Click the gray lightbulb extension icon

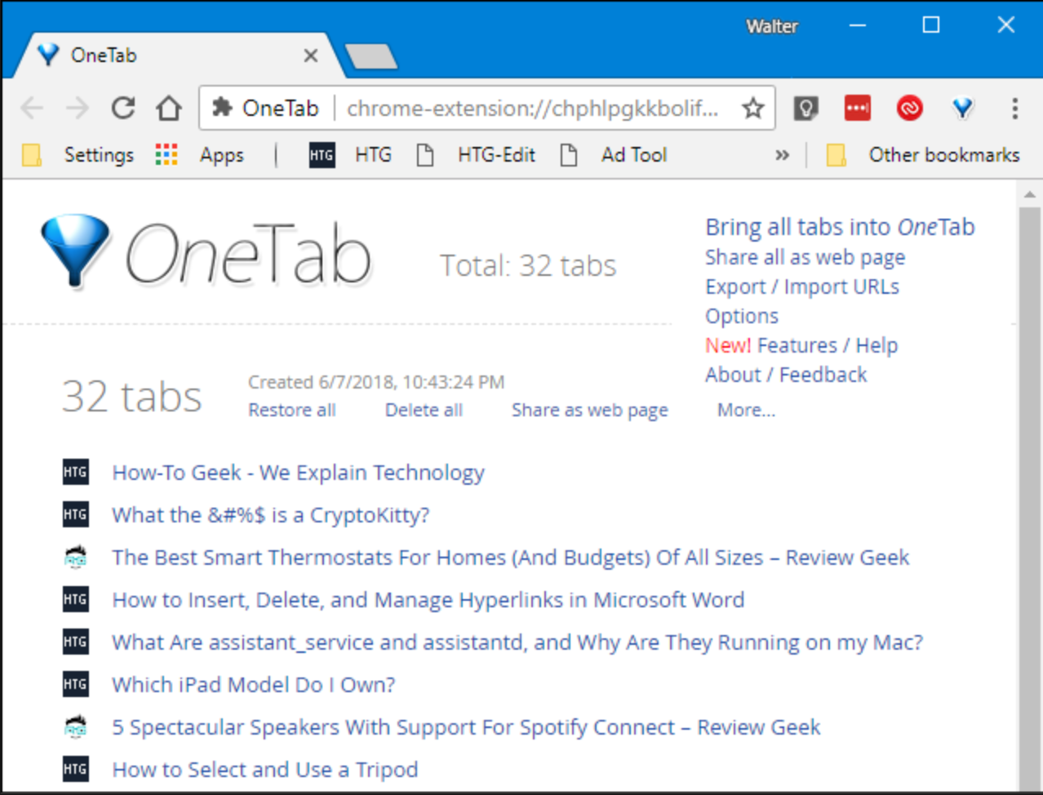(806, 108)
